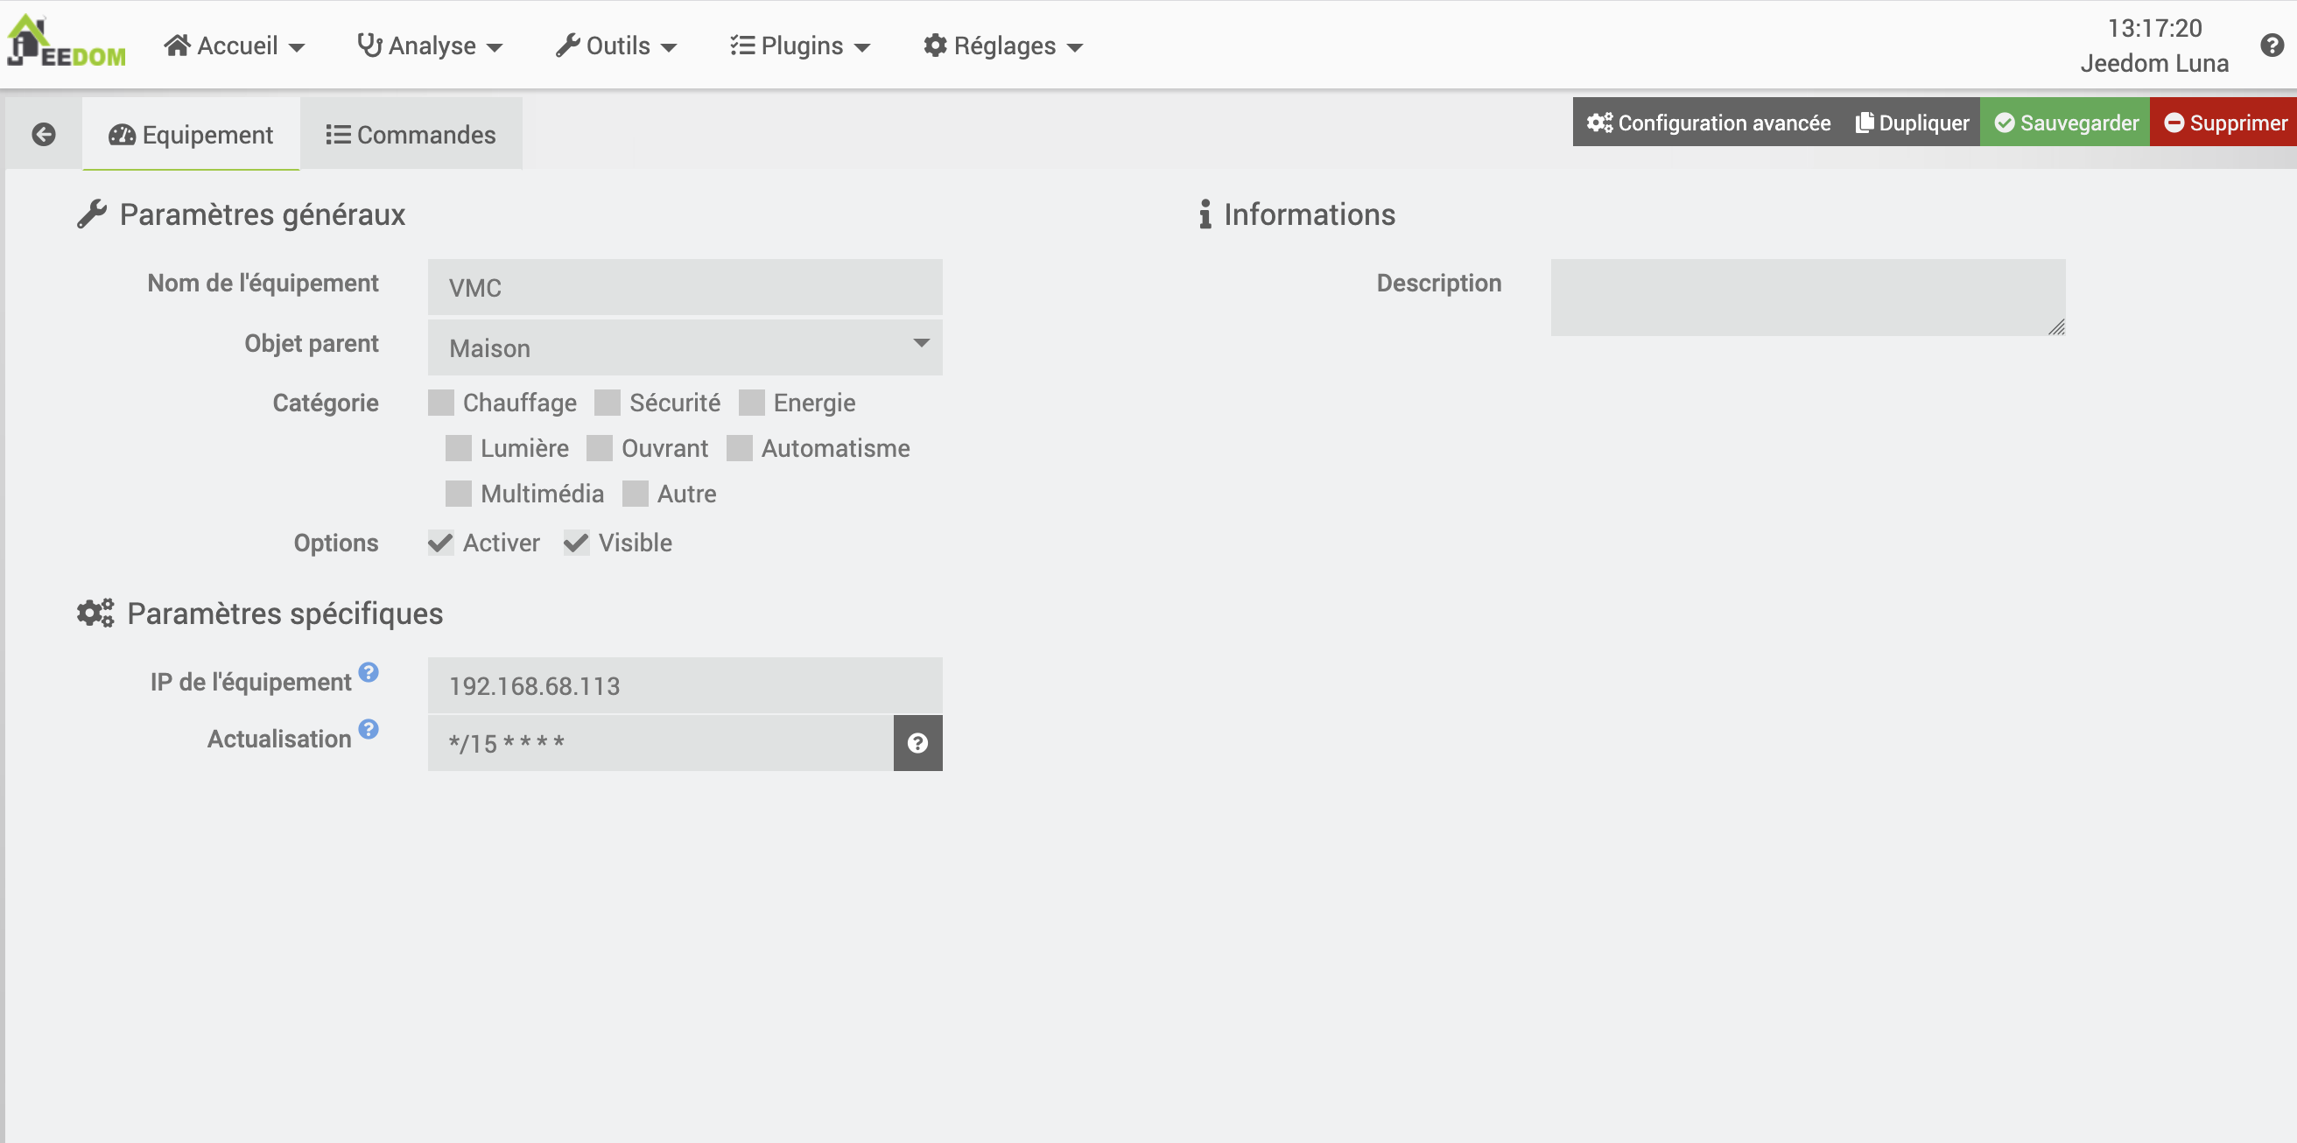Click the red Supprimer button
Image resolution: width=2297 pixels, height=1143 pixels.
tap(2224, 123)
